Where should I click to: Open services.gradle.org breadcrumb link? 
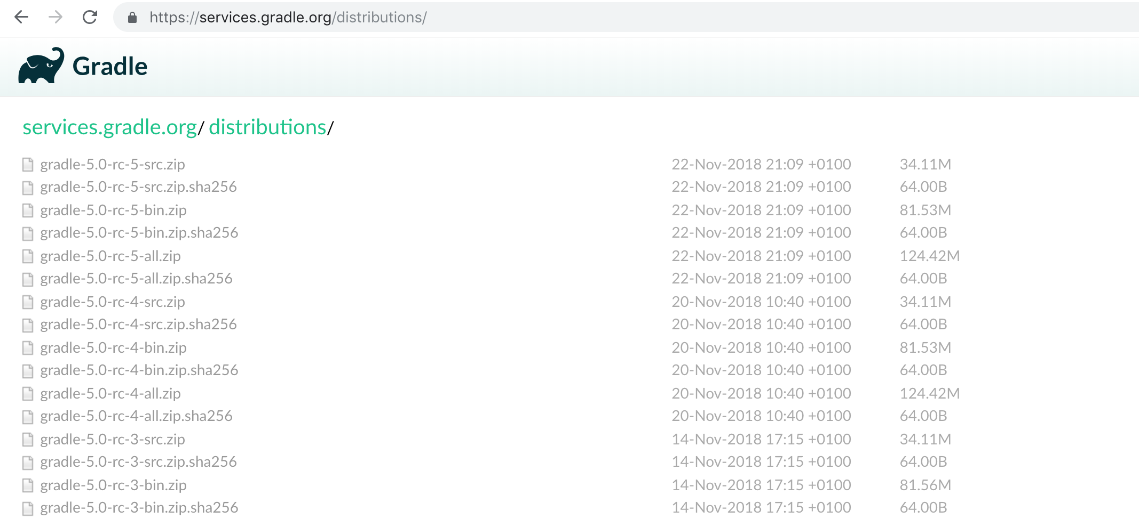[110, 127]
